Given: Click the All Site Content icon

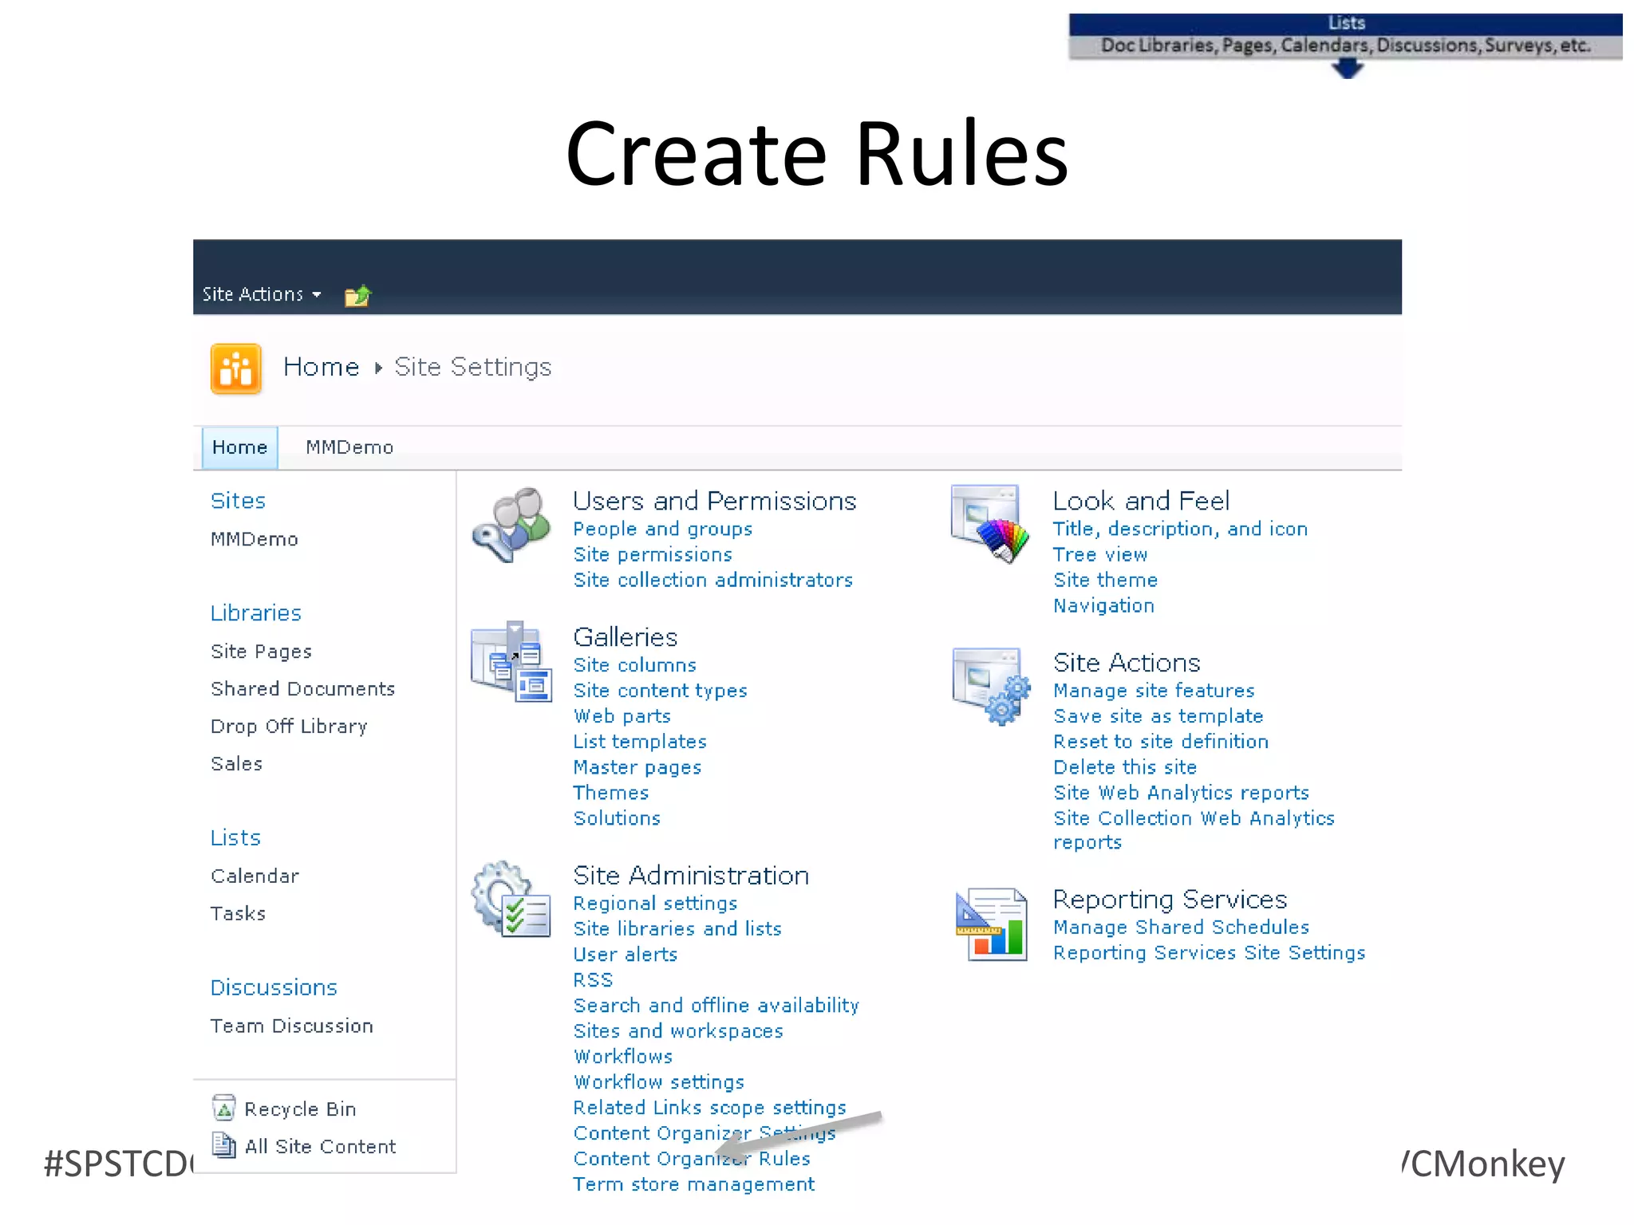Looking at the screenshot, I should pyautogui.click(x=224, y=1146).
